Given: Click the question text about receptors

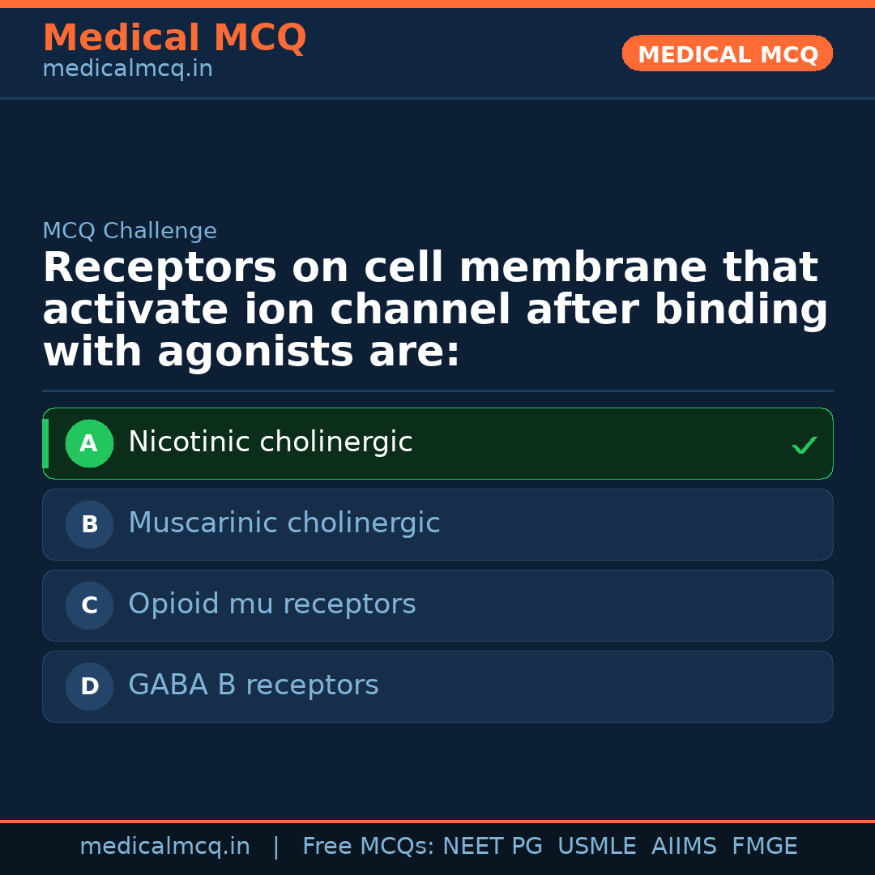Looking at the screenshot, I should click(x=435, y=309).
